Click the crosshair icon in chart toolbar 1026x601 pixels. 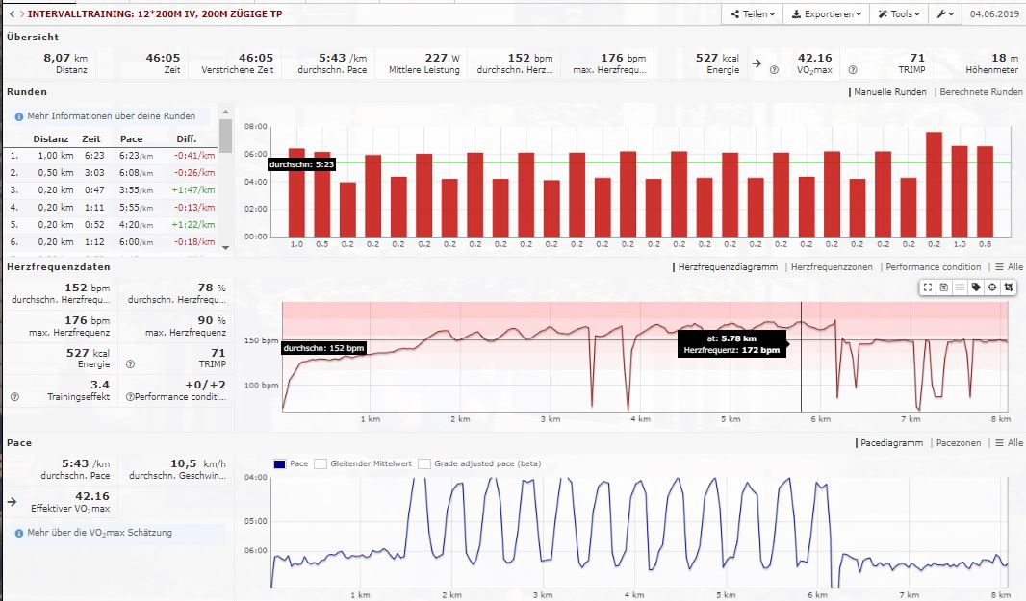pyautogui.click(x=992, y=287)
